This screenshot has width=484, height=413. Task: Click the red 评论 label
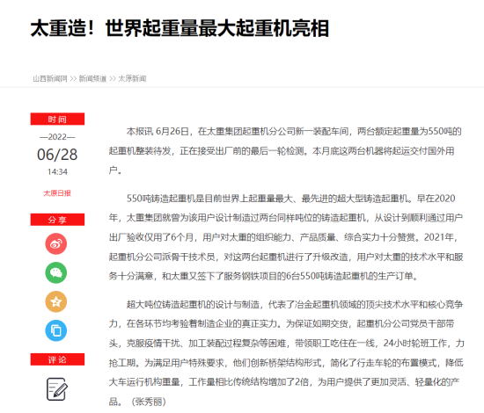[57, 359]
